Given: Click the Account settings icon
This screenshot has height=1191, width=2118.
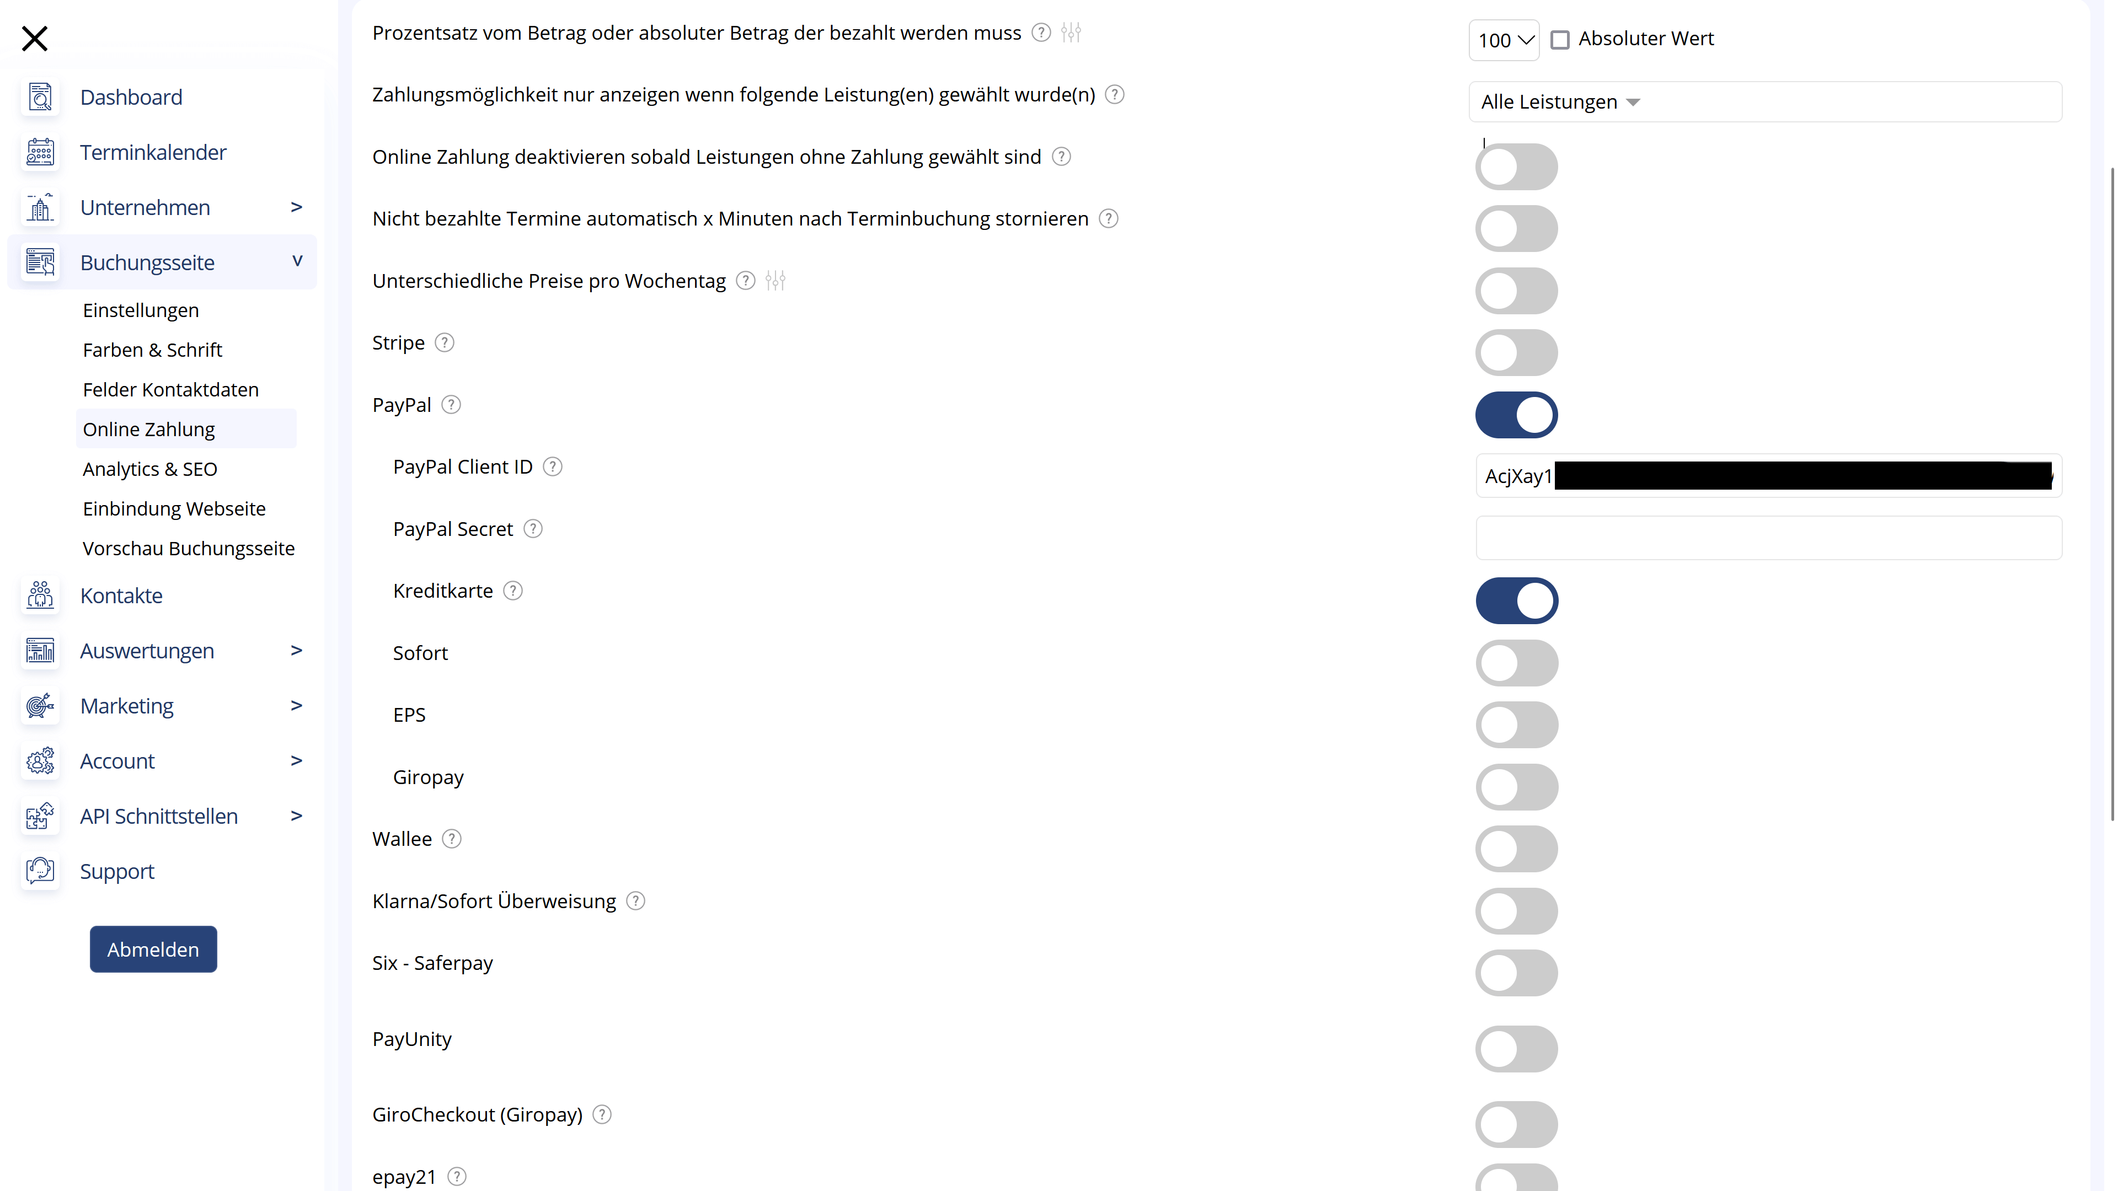Looking at the screenshot, I should coord(39,759).
